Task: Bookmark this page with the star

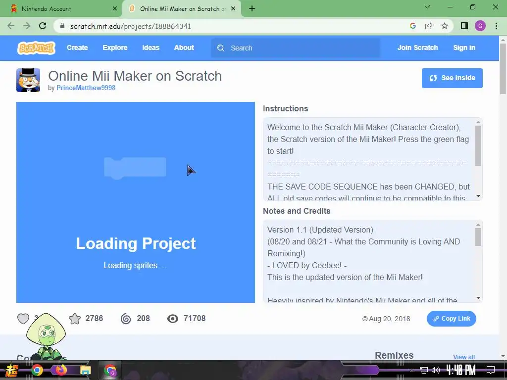Action: (445, 26)
